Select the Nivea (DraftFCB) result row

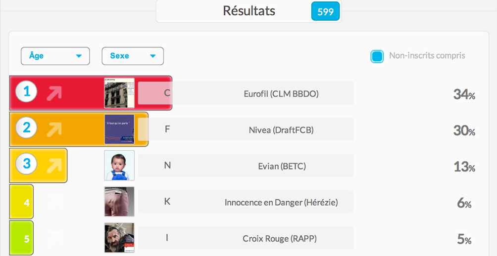pos(246,129)
